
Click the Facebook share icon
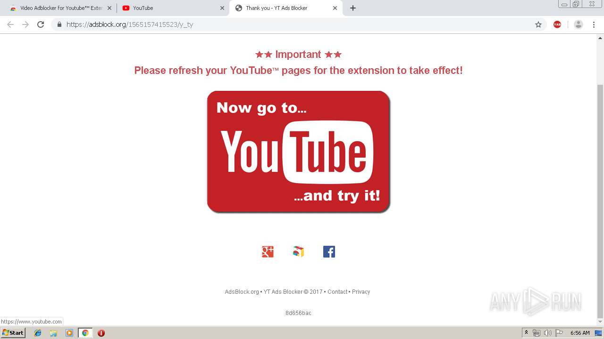click(329, 252)
